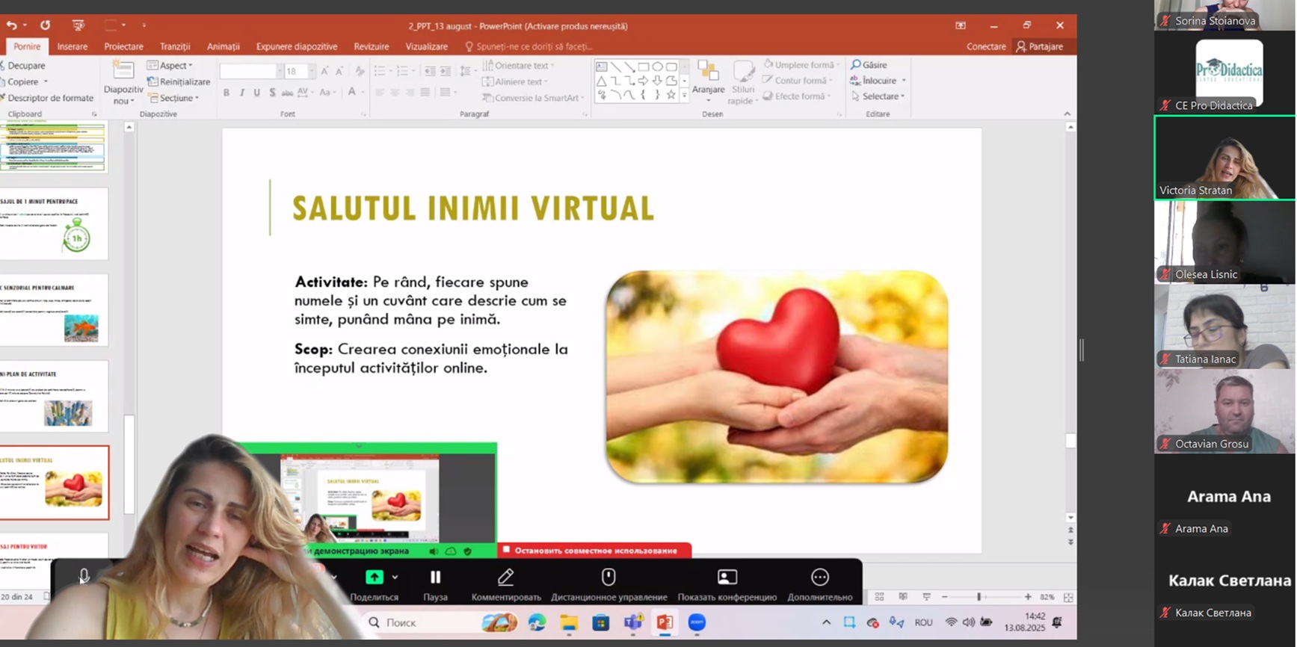The image size is (1297, 647).
Task: Stop sharing with the red Остановить button
Action: (x=594, y=551)
